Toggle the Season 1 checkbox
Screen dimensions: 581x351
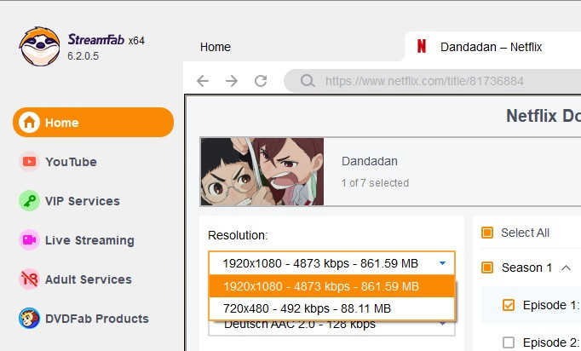coord(487,268)
